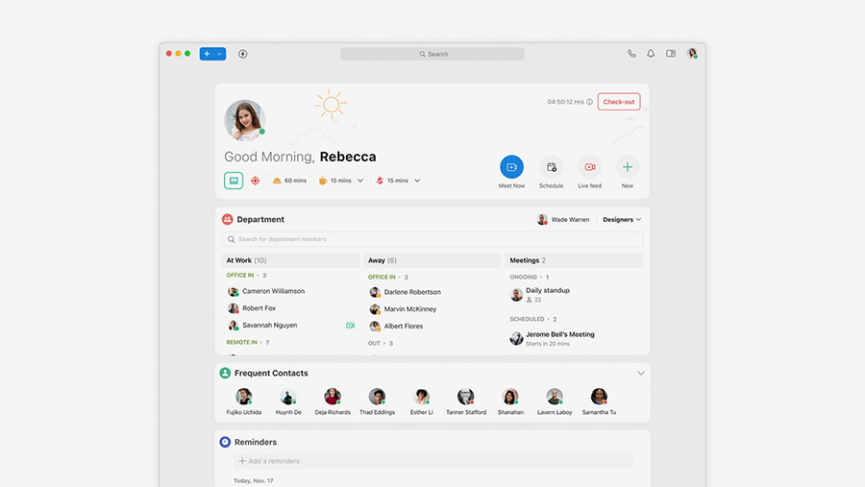This screenshot has width=865, height=487.
Task: Open the Live feed camera icon
Action: click(x=589, y=167)
